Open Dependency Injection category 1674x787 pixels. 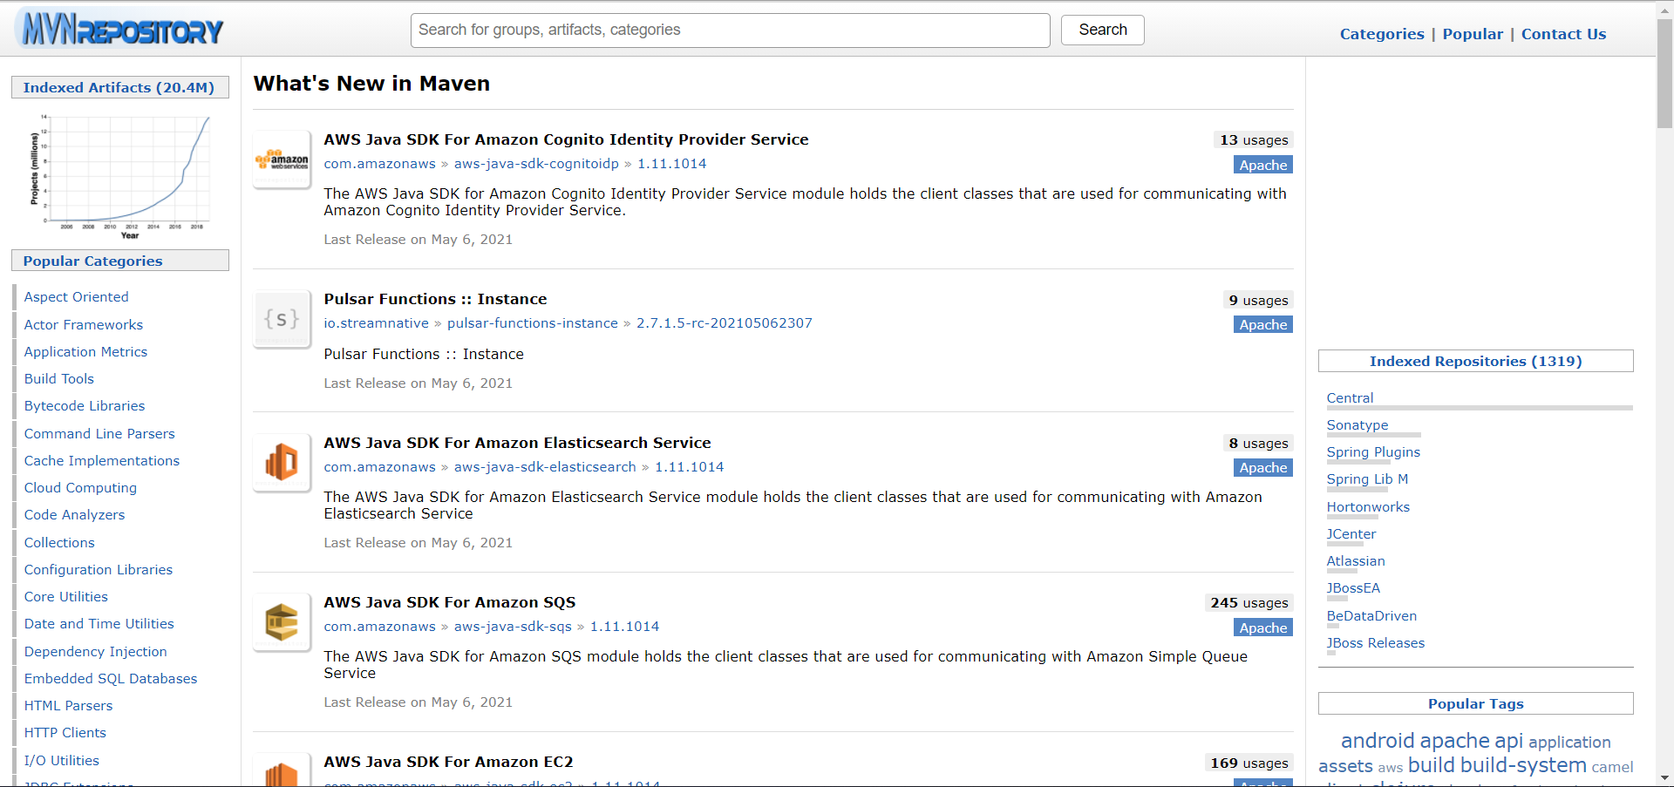click(x=96, y=652)
